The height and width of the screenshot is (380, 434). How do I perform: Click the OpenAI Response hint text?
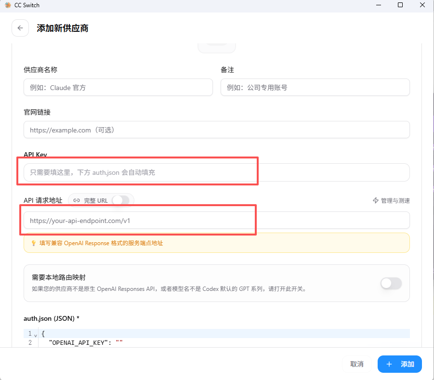point(101,243)
